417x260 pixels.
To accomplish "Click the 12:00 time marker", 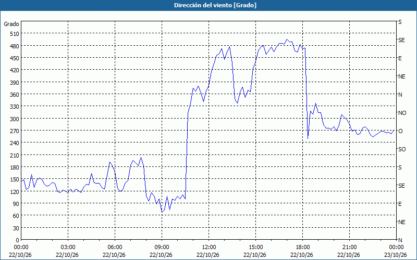I will point(209,248).
